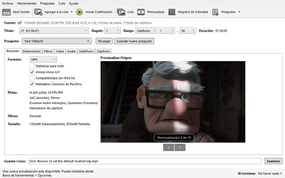Click the Marcadores de capítulo text
Image resolution: width=285 pixels, height=178 pixels.
(x=46, y=108)
